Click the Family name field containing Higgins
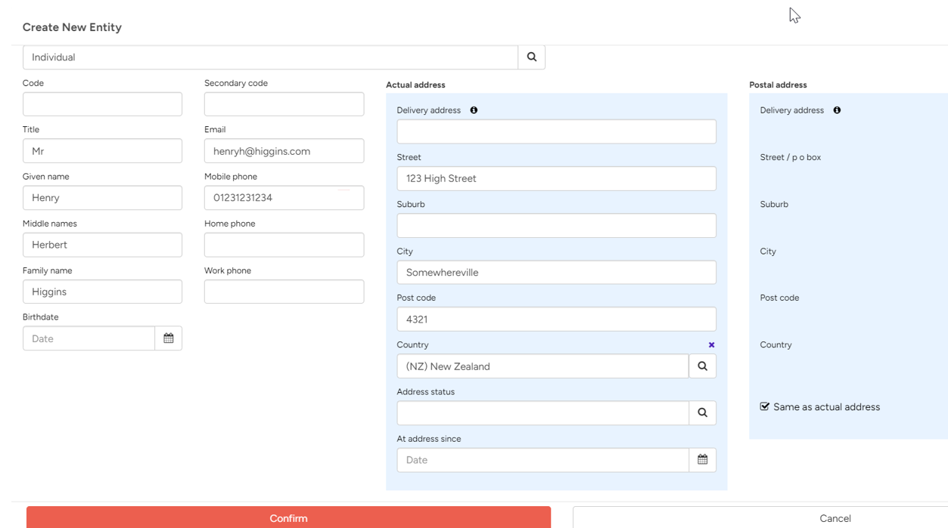 click(x=102, y=292)
